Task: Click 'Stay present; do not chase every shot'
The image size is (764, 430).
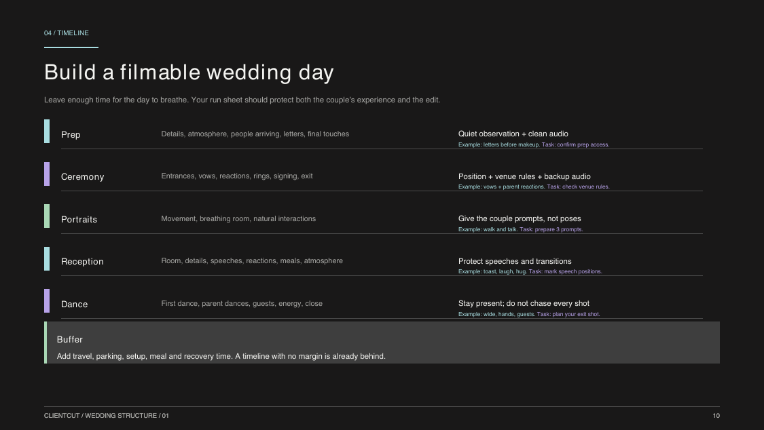Action: pos(524,304)
